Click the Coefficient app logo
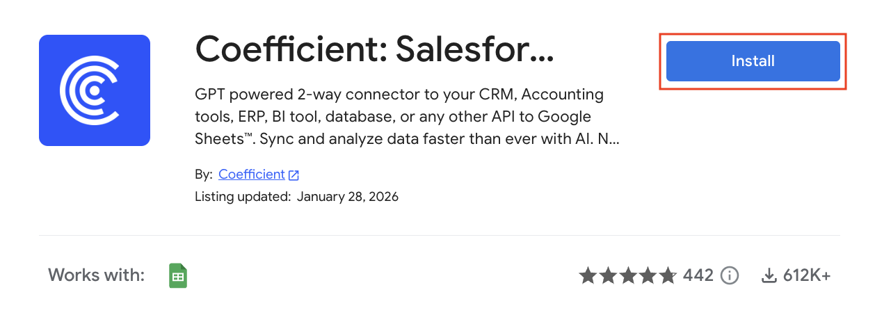The width and height of the screenshot is (875, 331). click(x=95, y=90)
